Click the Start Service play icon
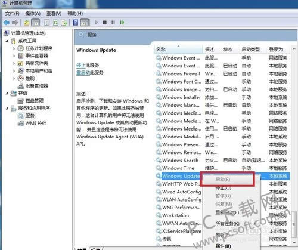This screenshot has width=298, height=250. (97, 23)
